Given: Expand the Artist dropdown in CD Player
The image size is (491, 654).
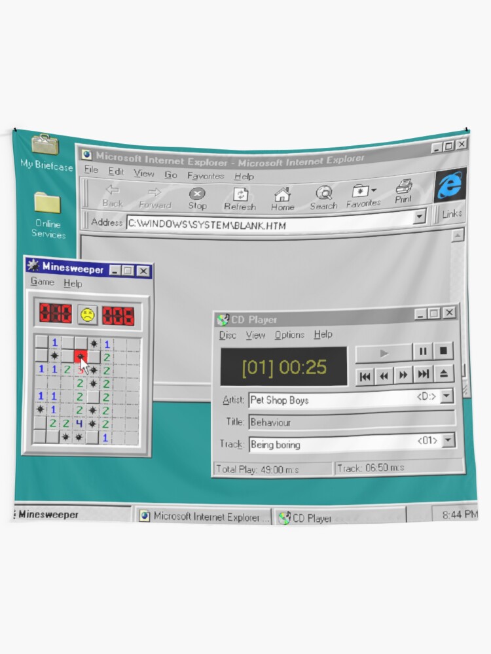Looking at the screenshot, I should pos(446,396).
